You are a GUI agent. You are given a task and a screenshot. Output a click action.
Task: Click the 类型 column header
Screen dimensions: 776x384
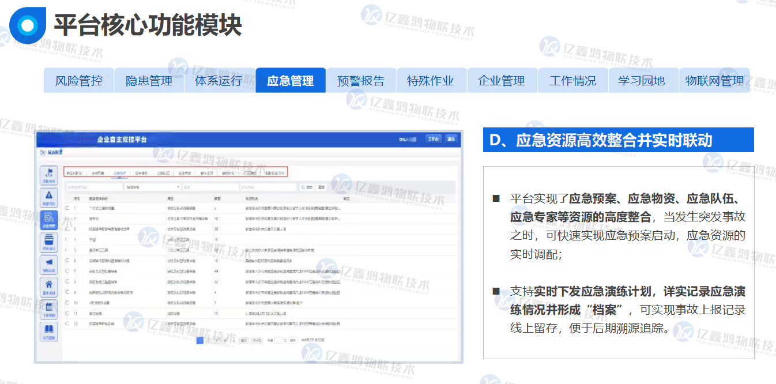coord(171,198)
